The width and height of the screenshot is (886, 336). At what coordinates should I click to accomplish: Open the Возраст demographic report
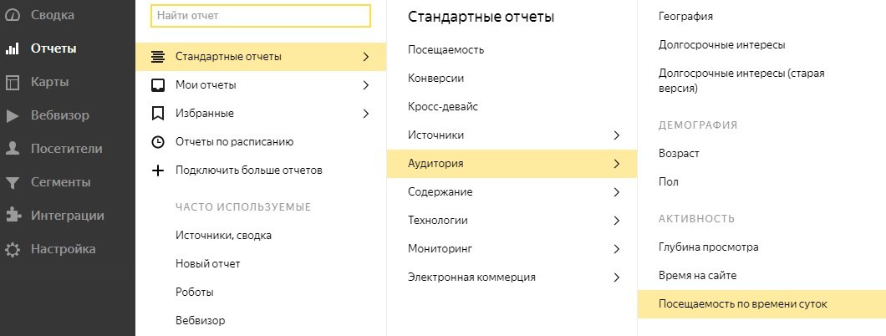679,154
